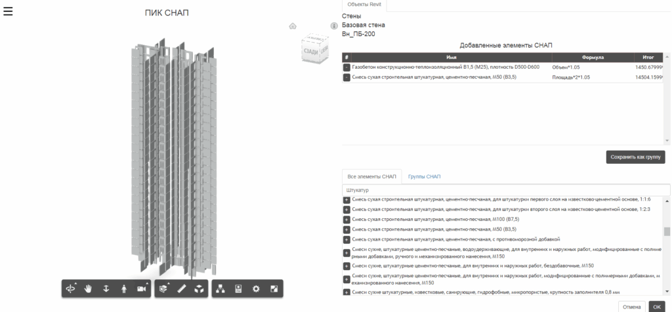Click the view cube СЗАДИ face
This screenshot has width=672, height=312.
click(310, 51)
